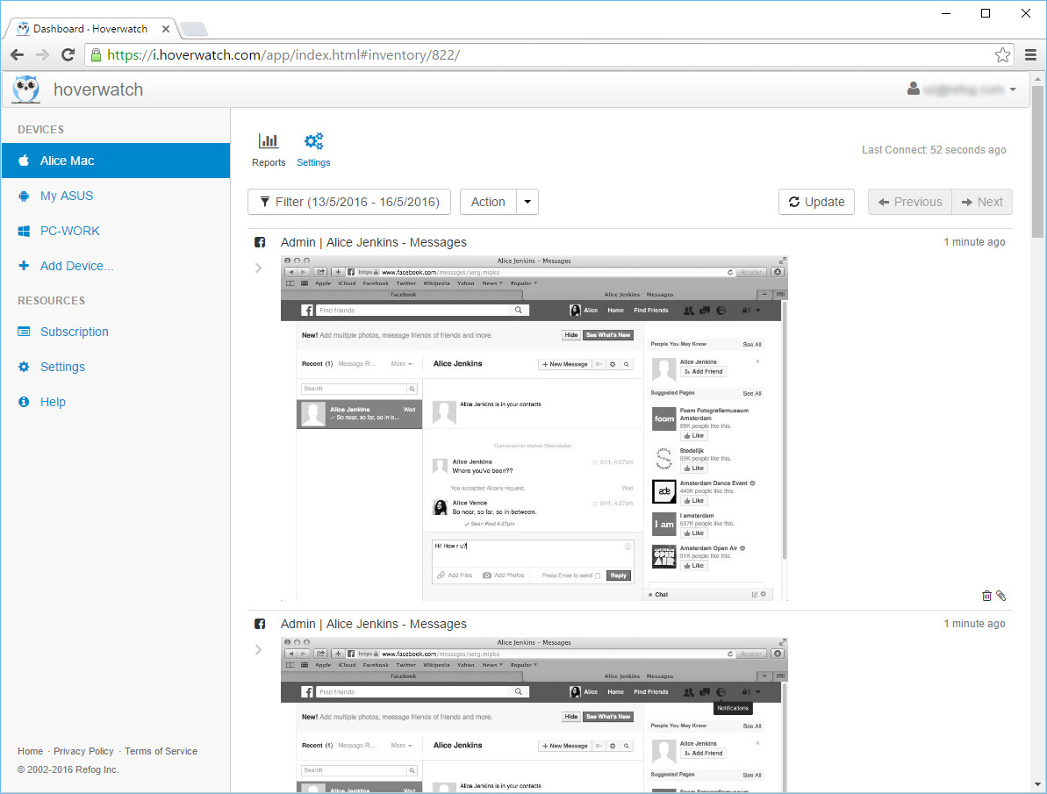The width and height of the screenshot is (1047, 794).
Task: Open the Reports bar chart icon
Action: (269, 141)
